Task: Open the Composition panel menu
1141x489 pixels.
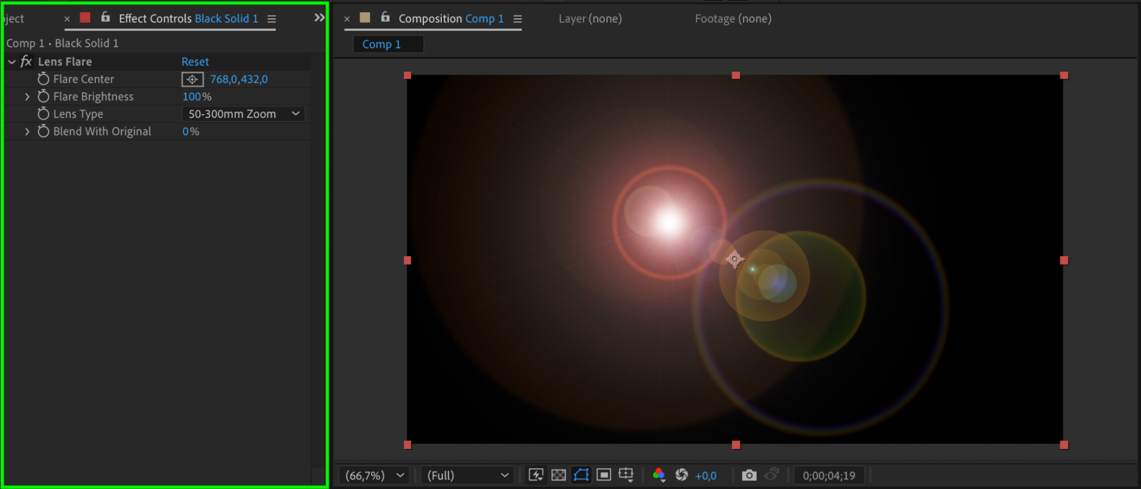Action: pyautogui.click(x=518, y=19)
